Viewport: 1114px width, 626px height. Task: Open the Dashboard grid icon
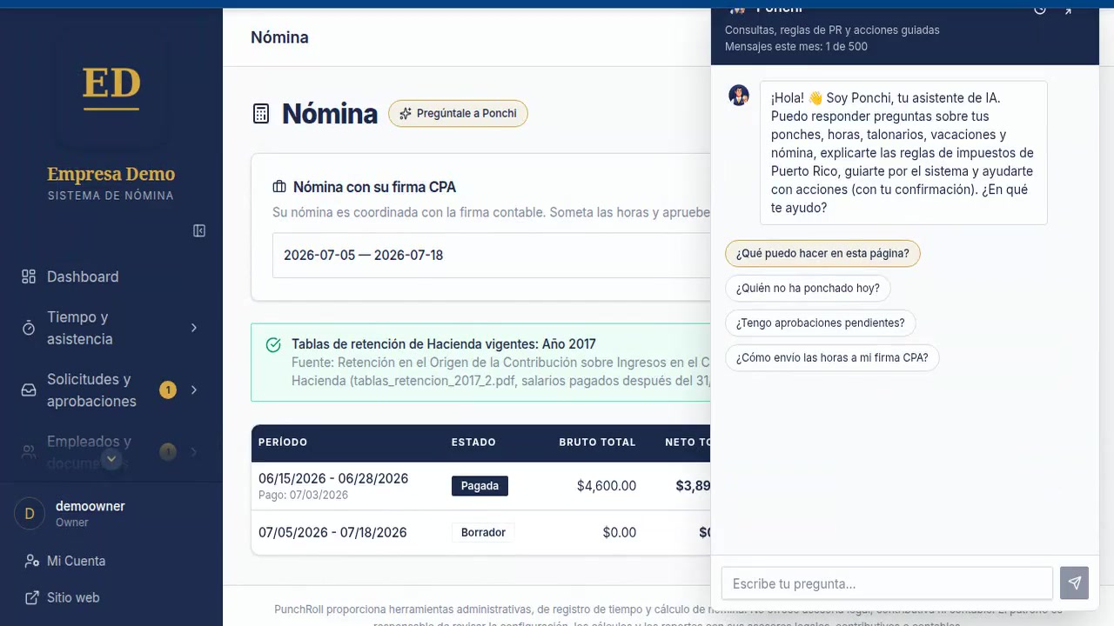[29, 276]
